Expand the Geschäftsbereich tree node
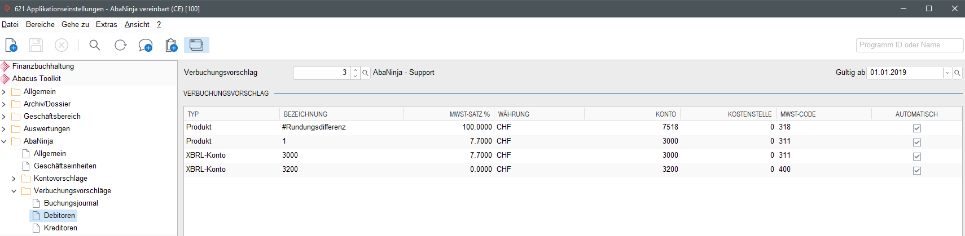Viewport: 965px width, 236px height. [x=4, y=117]
